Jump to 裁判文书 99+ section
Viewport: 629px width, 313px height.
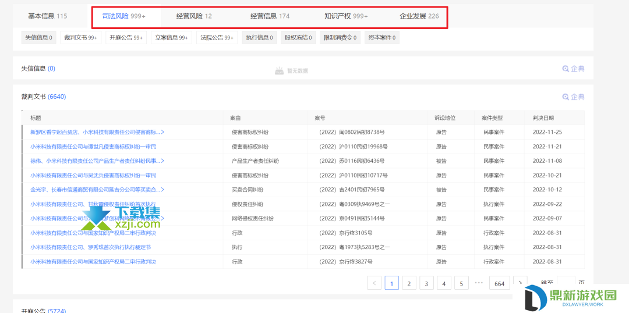coord(80,38)
